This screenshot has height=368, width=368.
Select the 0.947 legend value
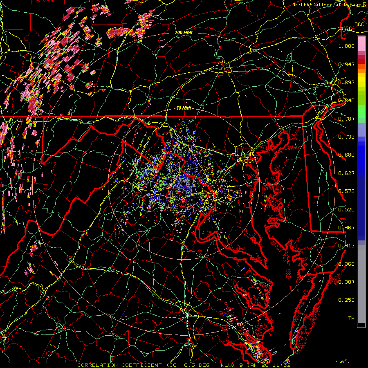[346, 64]
